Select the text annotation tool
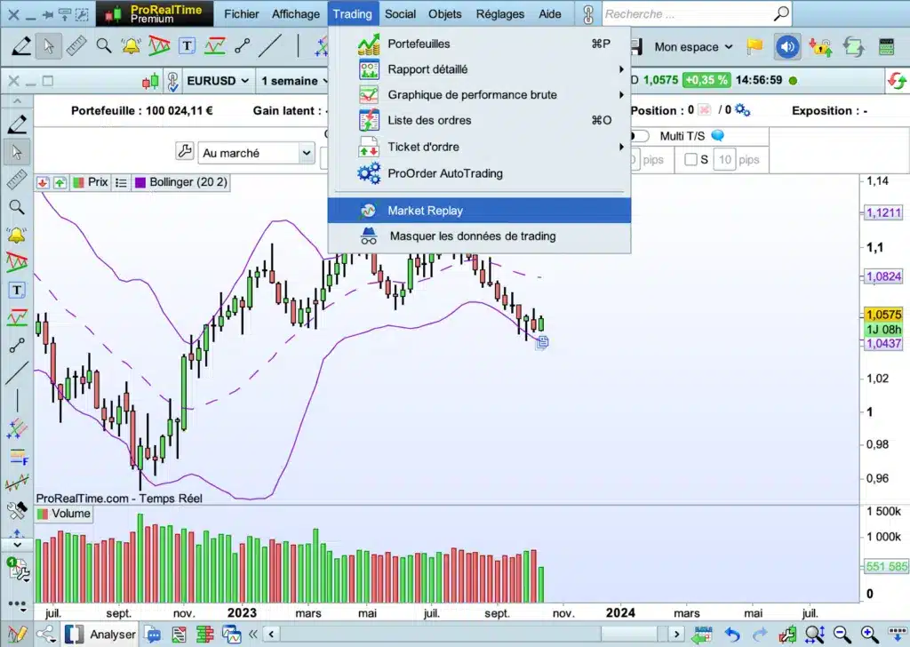This screenshot has width=910, height=647. 187,45
